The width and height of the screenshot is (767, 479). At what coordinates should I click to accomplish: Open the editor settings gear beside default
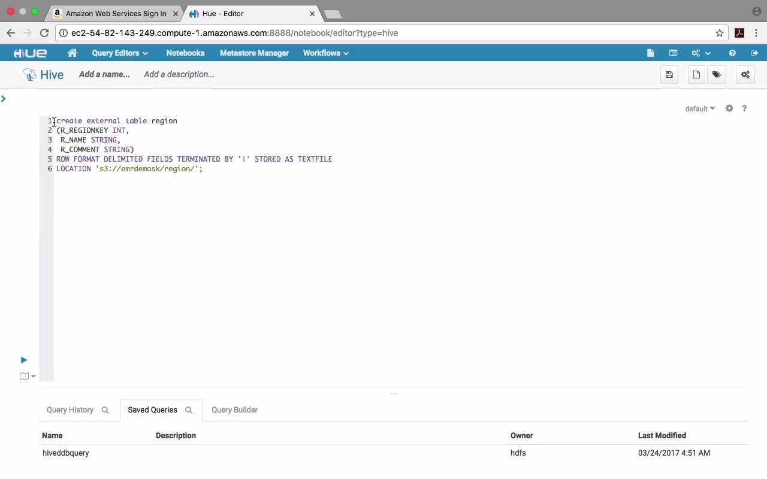pos(729,108)
